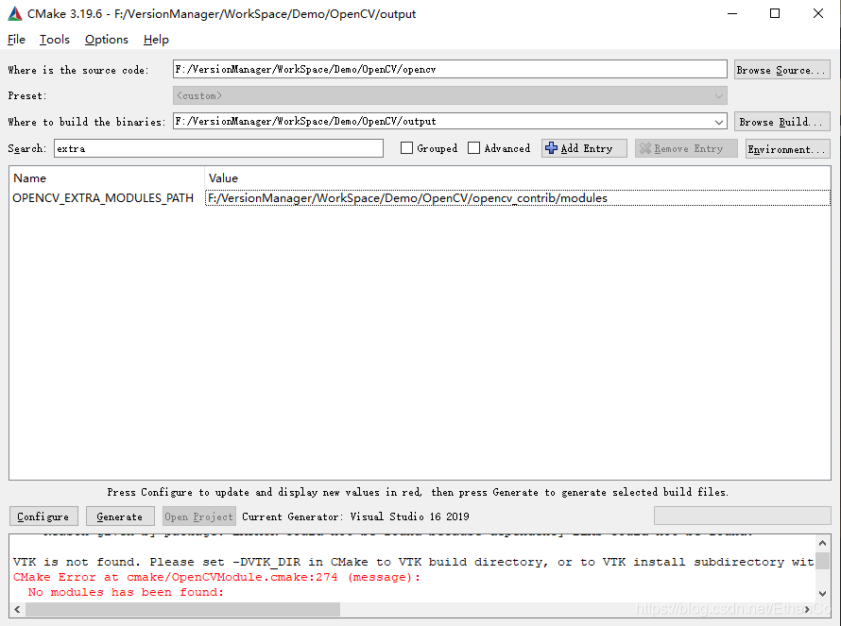
Task: Open the Preset custom dropdown
Action: tap(450, 96)
